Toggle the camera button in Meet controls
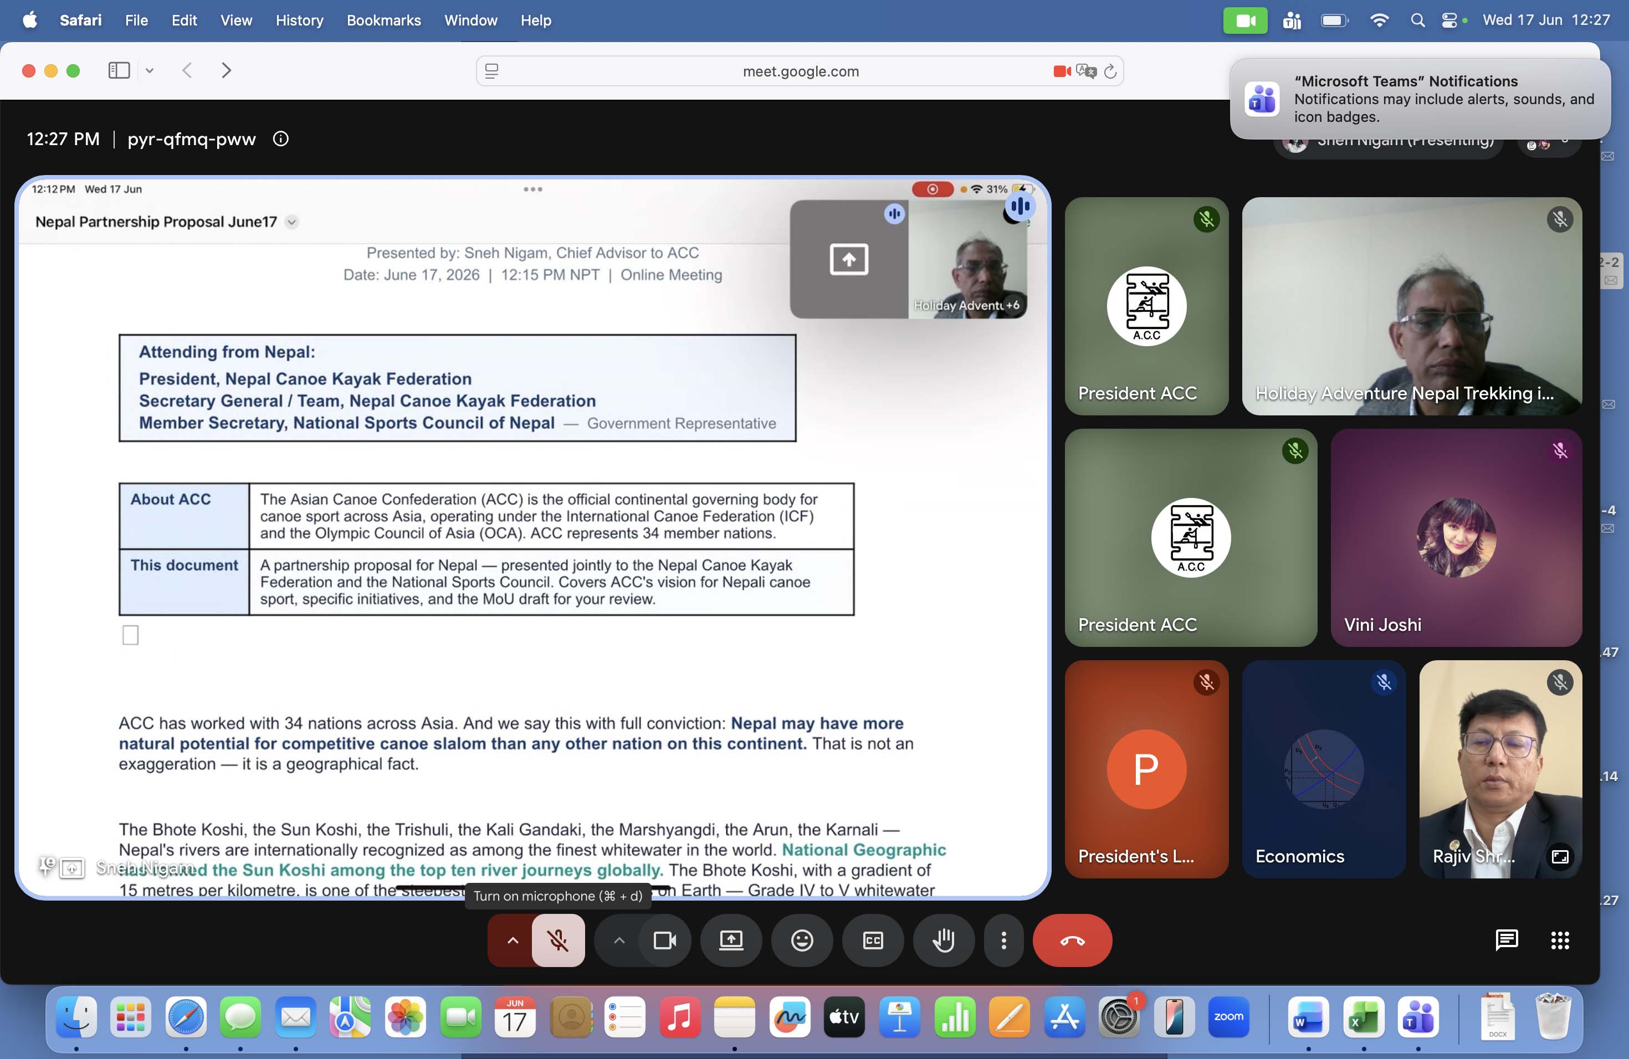The height and width of the screenshot is (1059, 1629). (664, 940)
